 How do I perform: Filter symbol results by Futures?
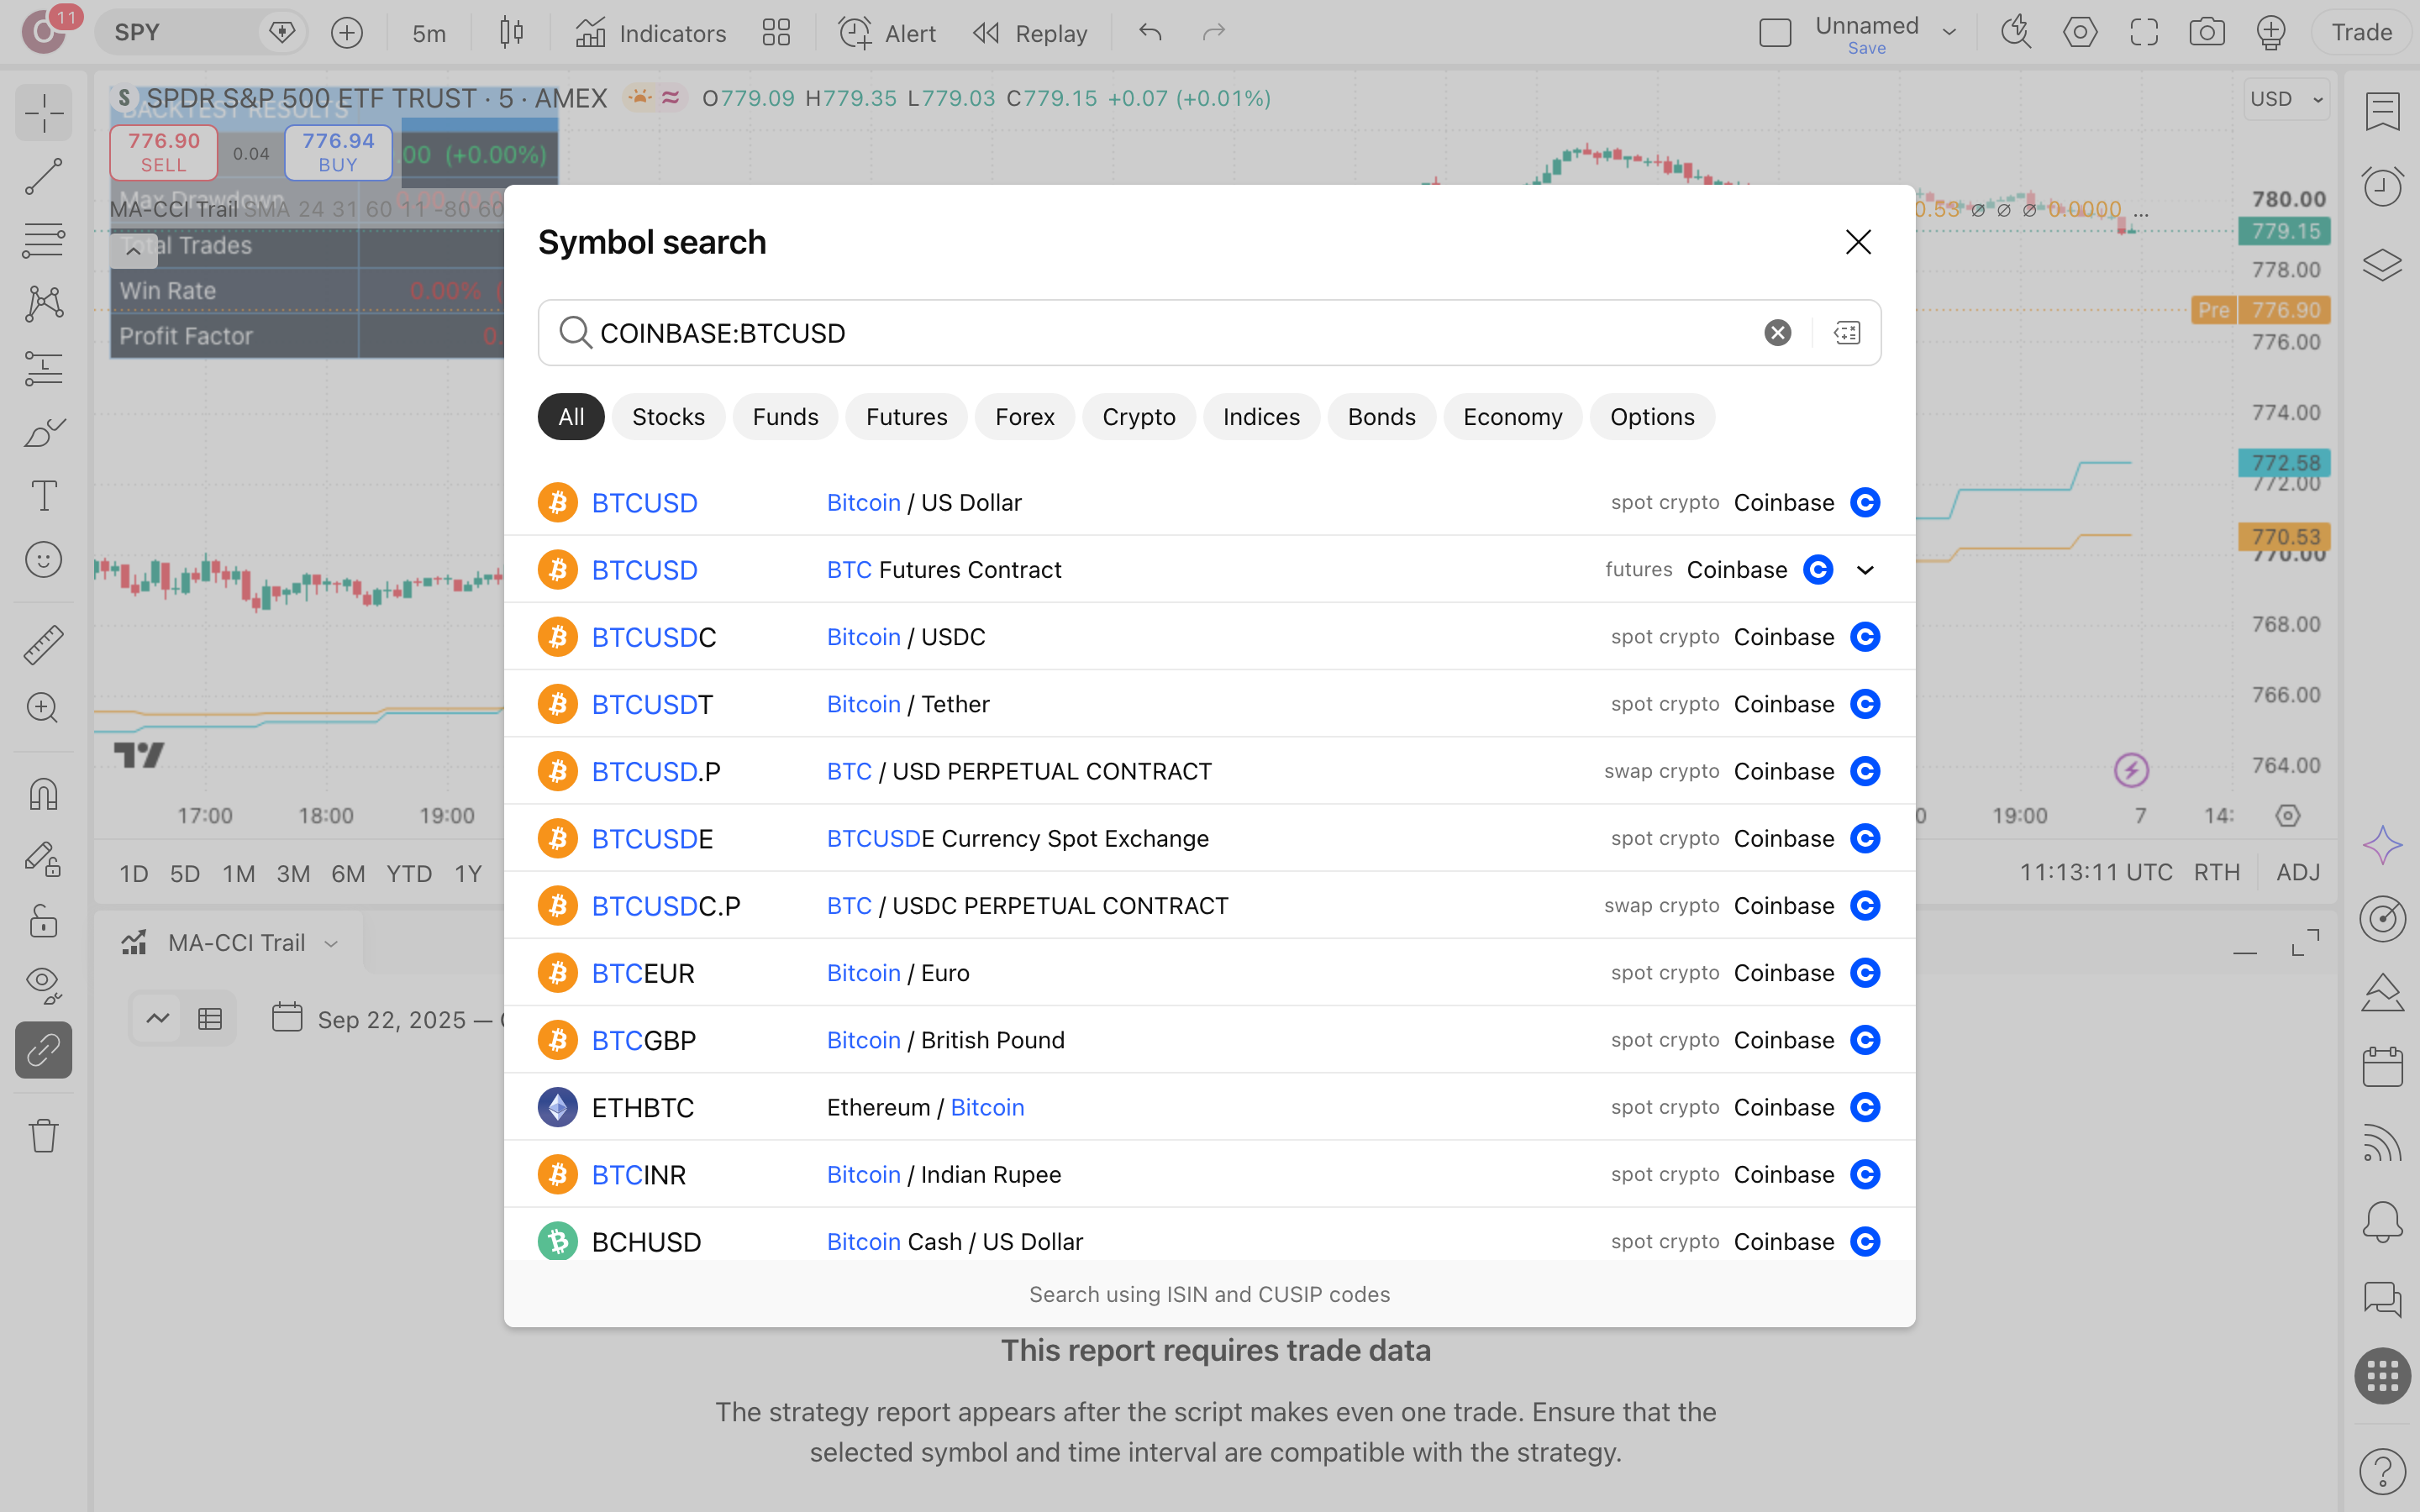(906, 417)
